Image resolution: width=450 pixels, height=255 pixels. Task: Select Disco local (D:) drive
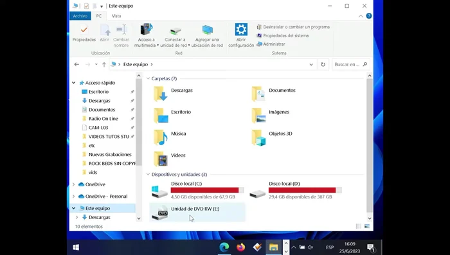[x=296, y=190]
